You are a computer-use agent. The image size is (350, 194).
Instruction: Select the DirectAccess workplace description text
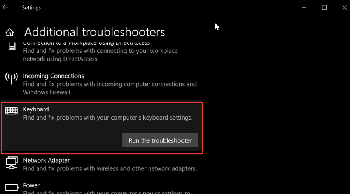(x=100, y=55)
